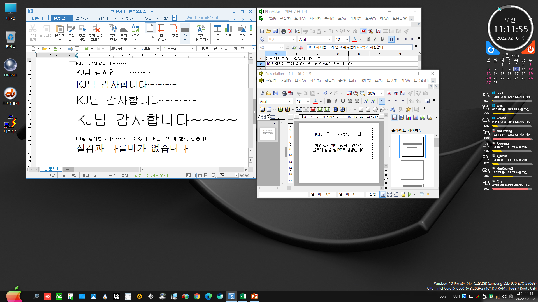Click the undo icon in Presentations toolbar
This screenshot has width=538, height=302.
324,93
